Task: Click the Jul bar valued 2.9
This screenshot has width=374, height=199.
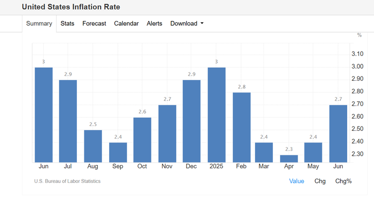Action: [68, 121]
